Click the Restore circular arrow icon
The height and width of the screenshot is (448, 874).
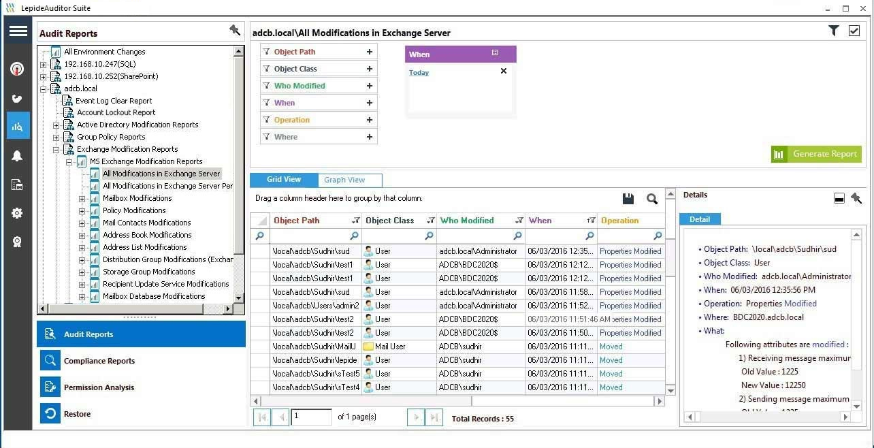coord(50,414)
